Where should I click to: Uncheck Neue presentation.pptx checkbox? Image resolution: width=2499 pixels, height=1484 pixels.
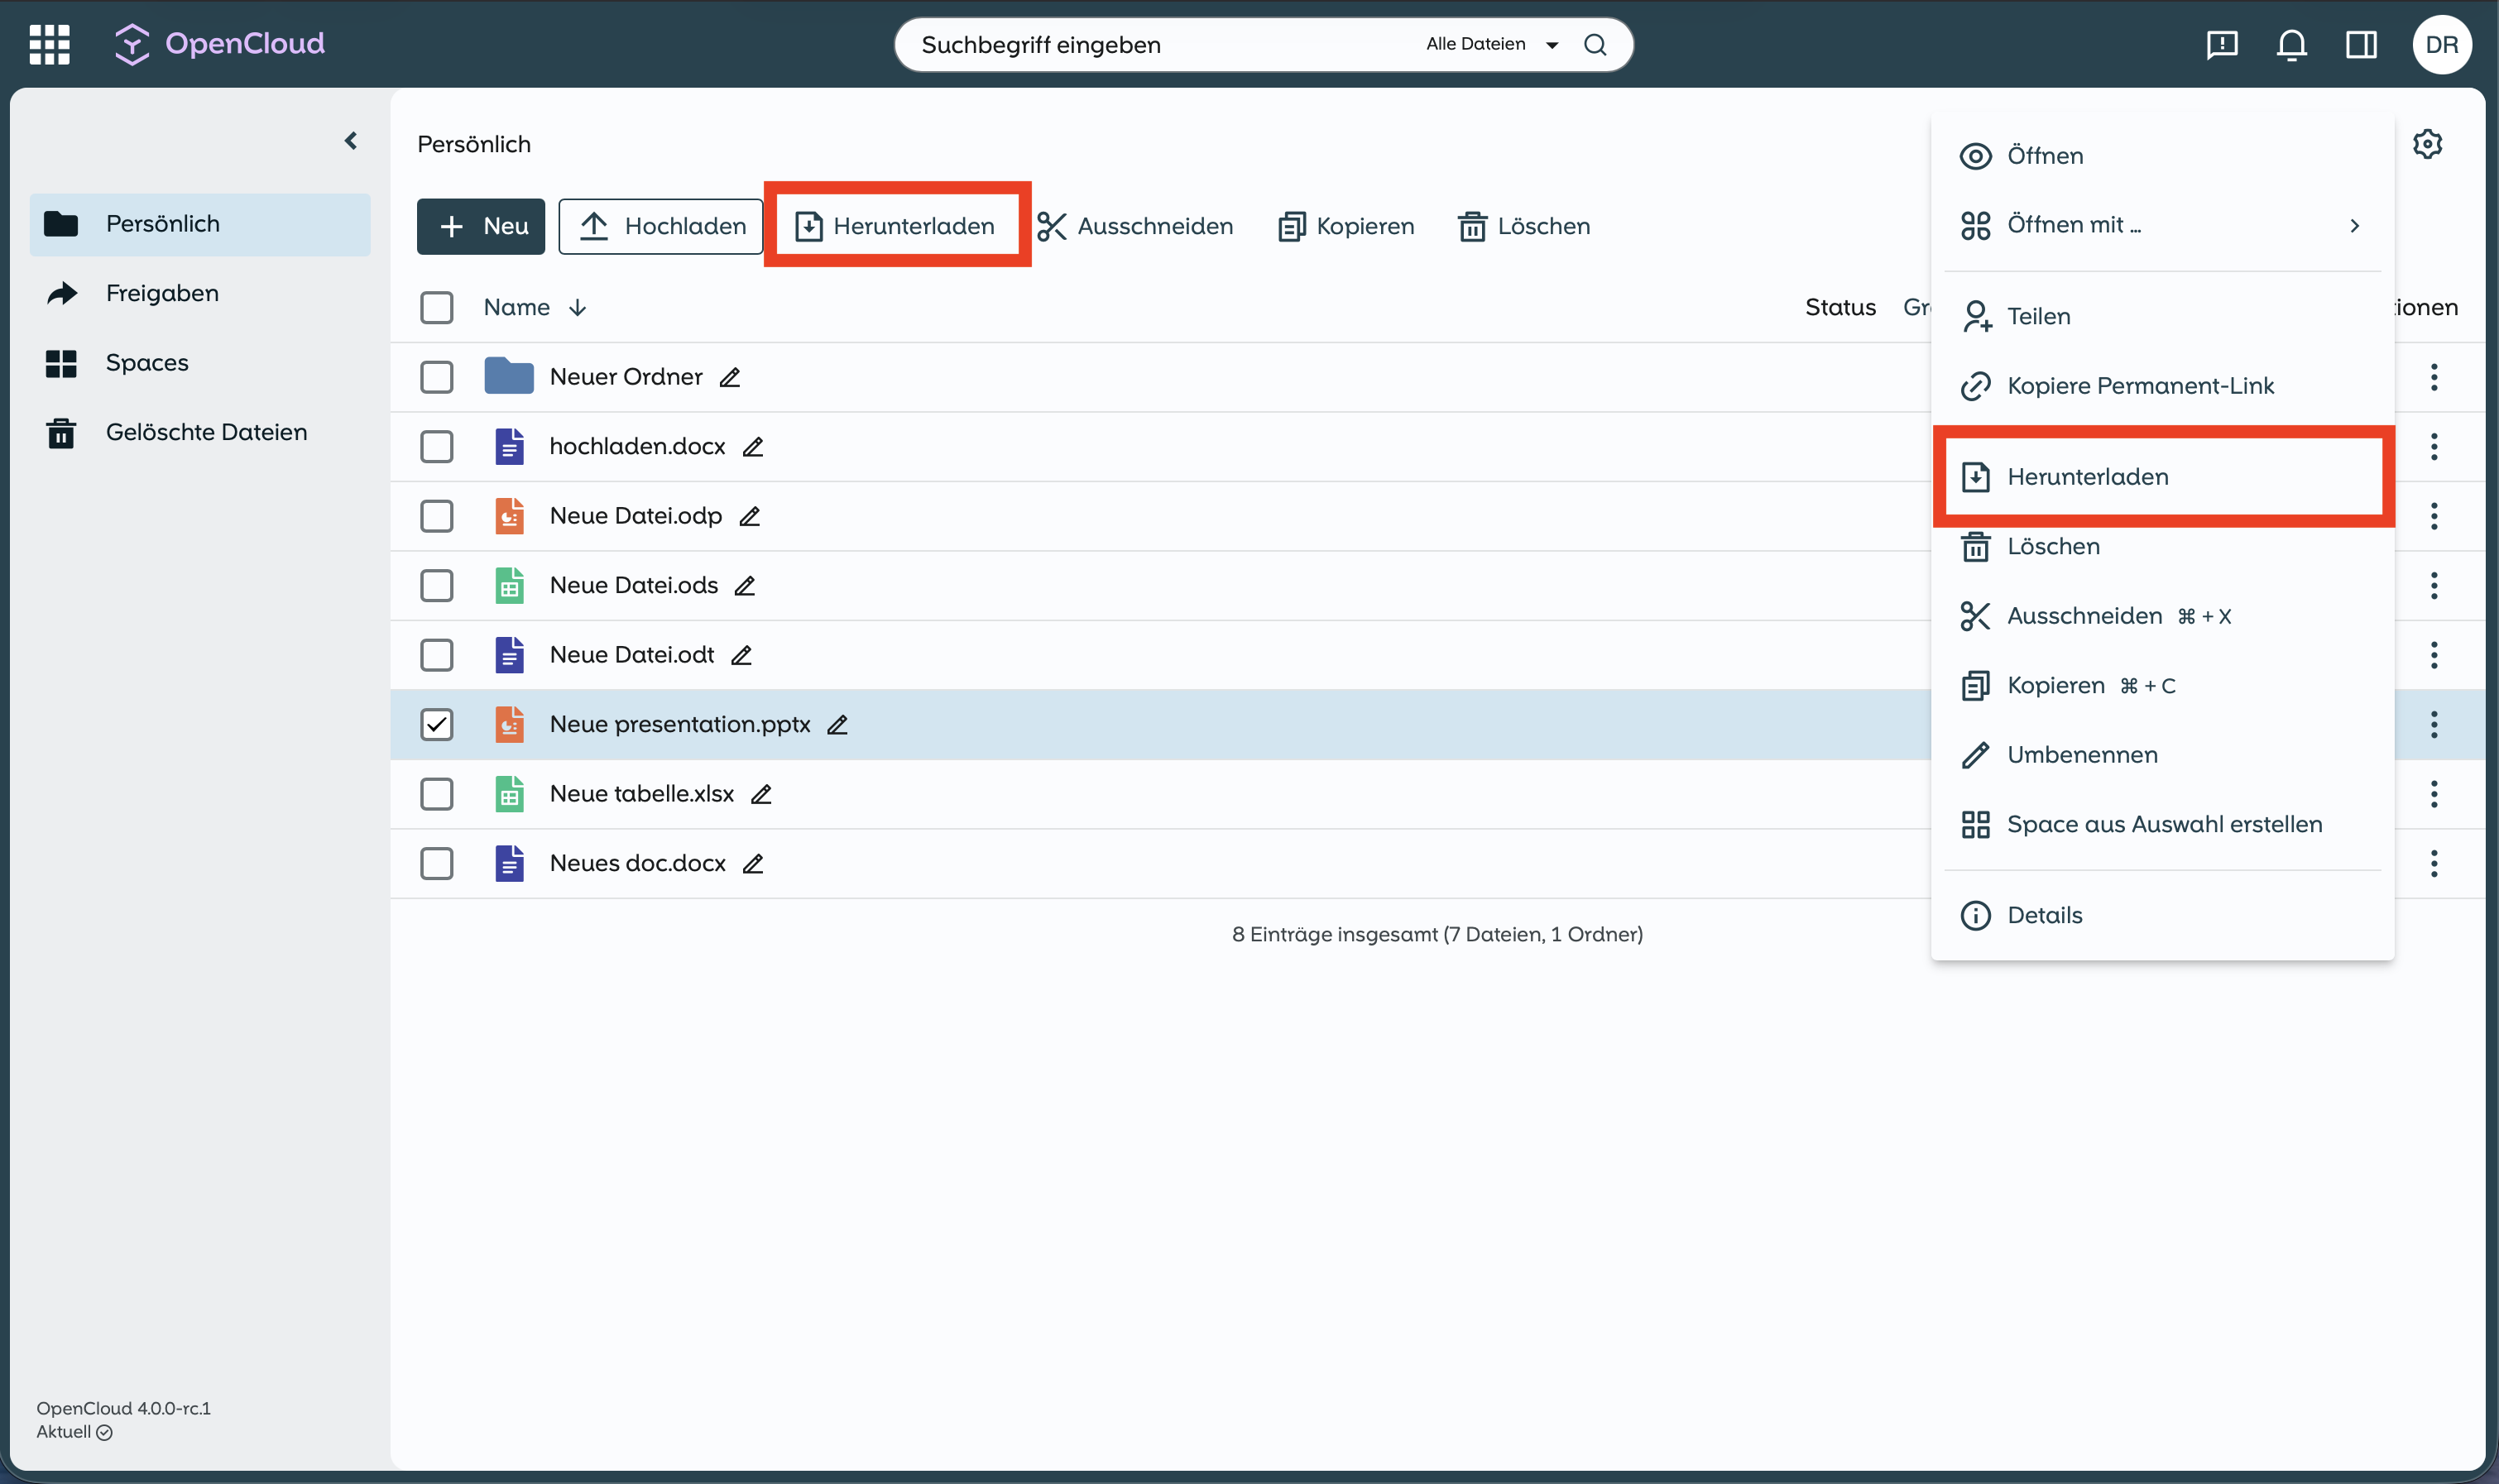click(x=436, y=724)
